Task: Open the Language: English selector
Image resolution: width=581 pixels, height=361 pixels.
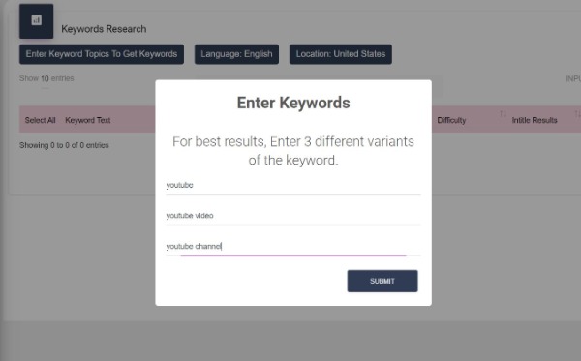Action: (237, 54)
